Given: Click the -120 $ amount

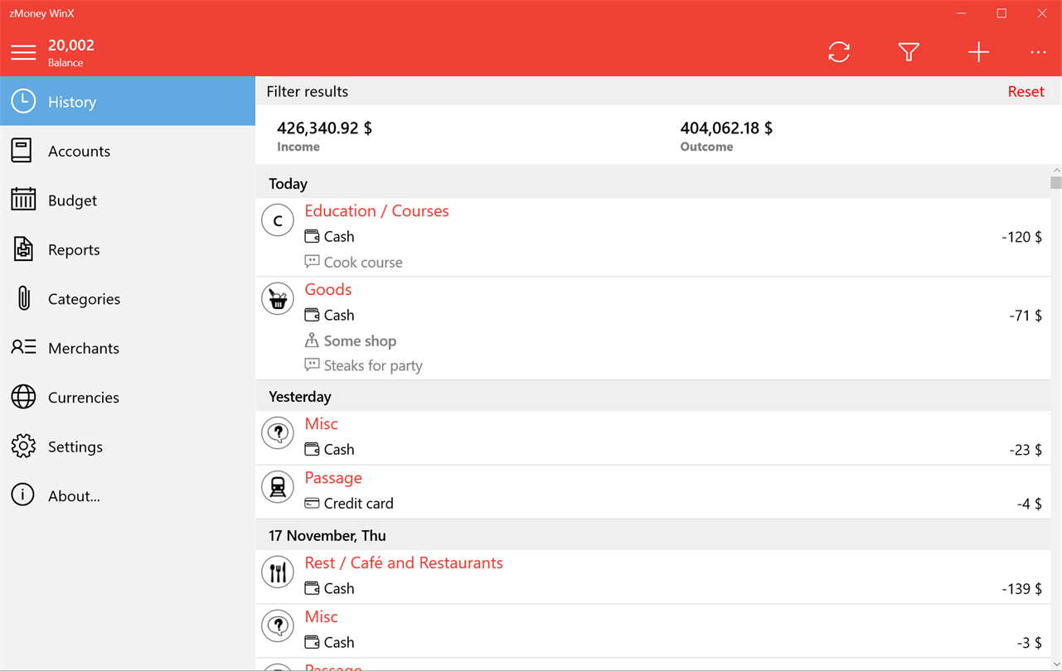Looking at the screenshot, I should [x=1021, y=237].
